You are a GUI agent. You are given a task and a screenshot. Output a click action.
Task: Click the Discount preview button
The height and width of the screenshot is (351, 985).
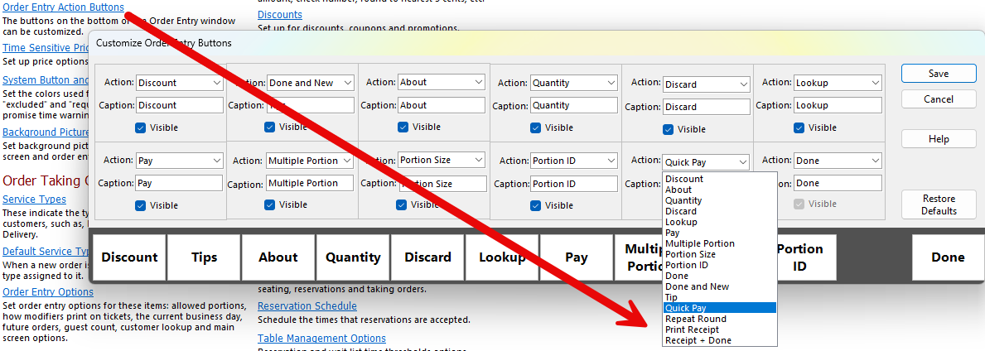coord(129,257)
